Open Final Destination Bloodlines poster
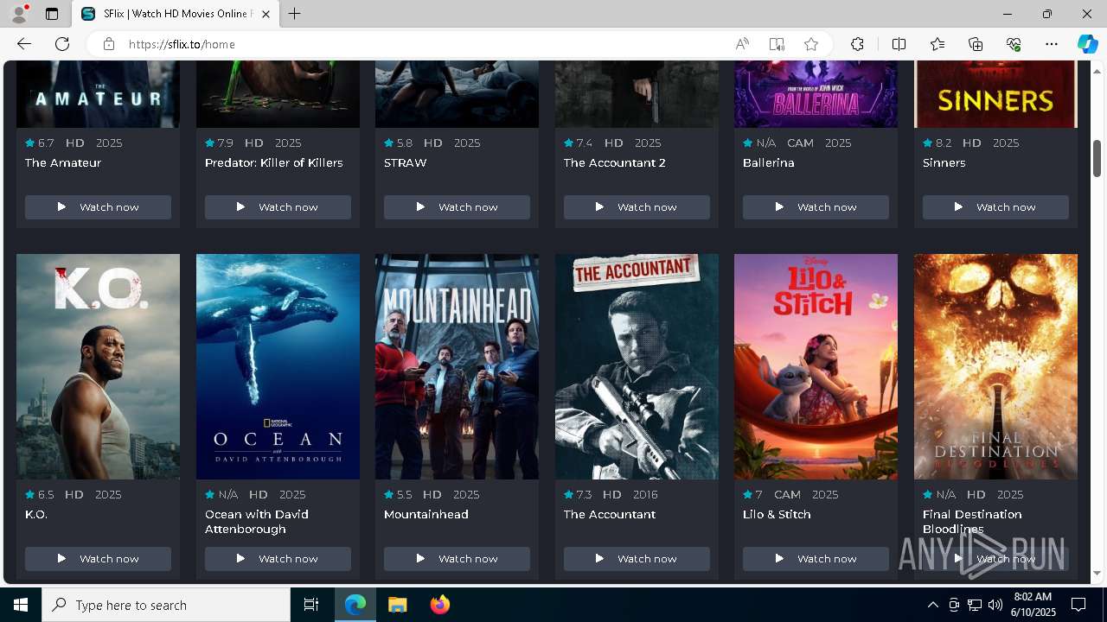Screen dimensions: 1107x622 click(995, 366)
